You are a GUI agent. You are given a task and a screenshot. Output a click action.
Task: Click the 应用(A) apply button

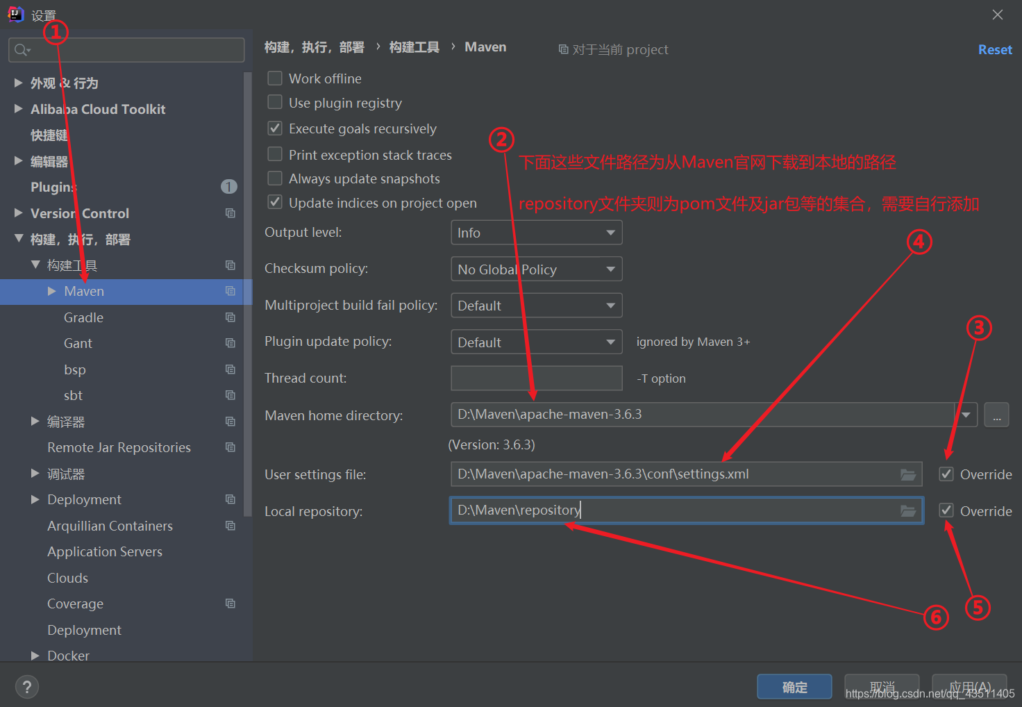[x=970, y=687]
